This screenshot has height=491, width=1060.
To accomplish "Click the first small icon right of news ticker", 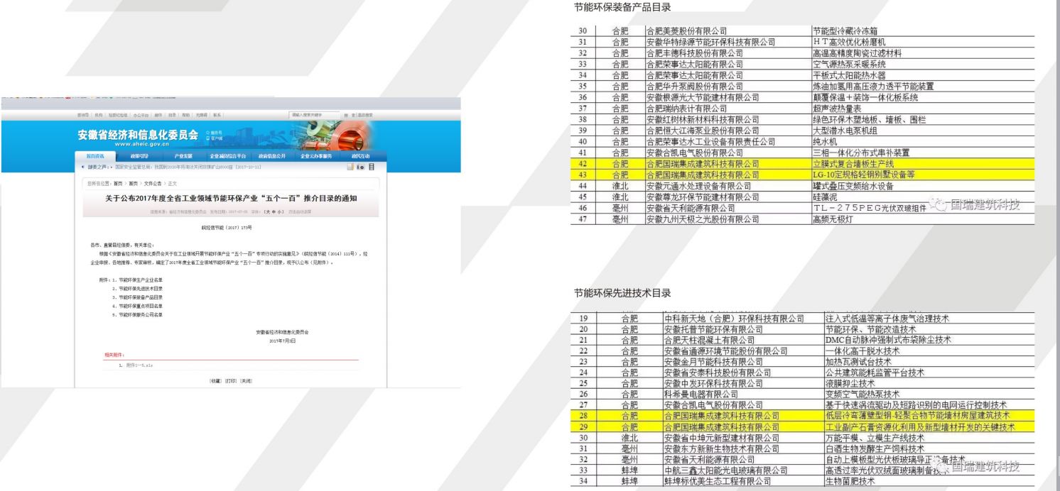I will 350,167.
